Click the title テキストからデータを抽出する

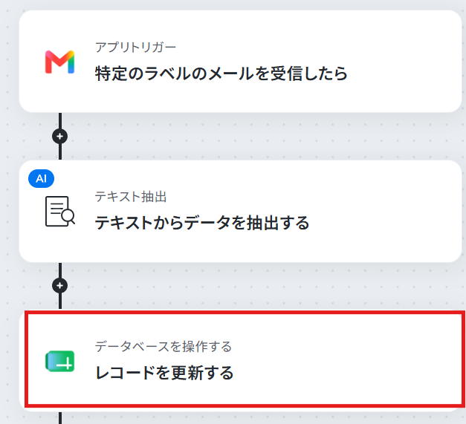(202, 223)
